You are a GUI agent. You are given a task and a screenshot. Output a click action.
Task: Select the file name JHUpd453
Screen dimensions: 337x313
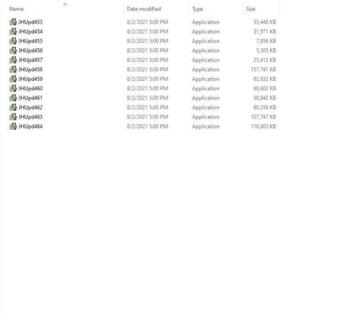pos(30,22)
